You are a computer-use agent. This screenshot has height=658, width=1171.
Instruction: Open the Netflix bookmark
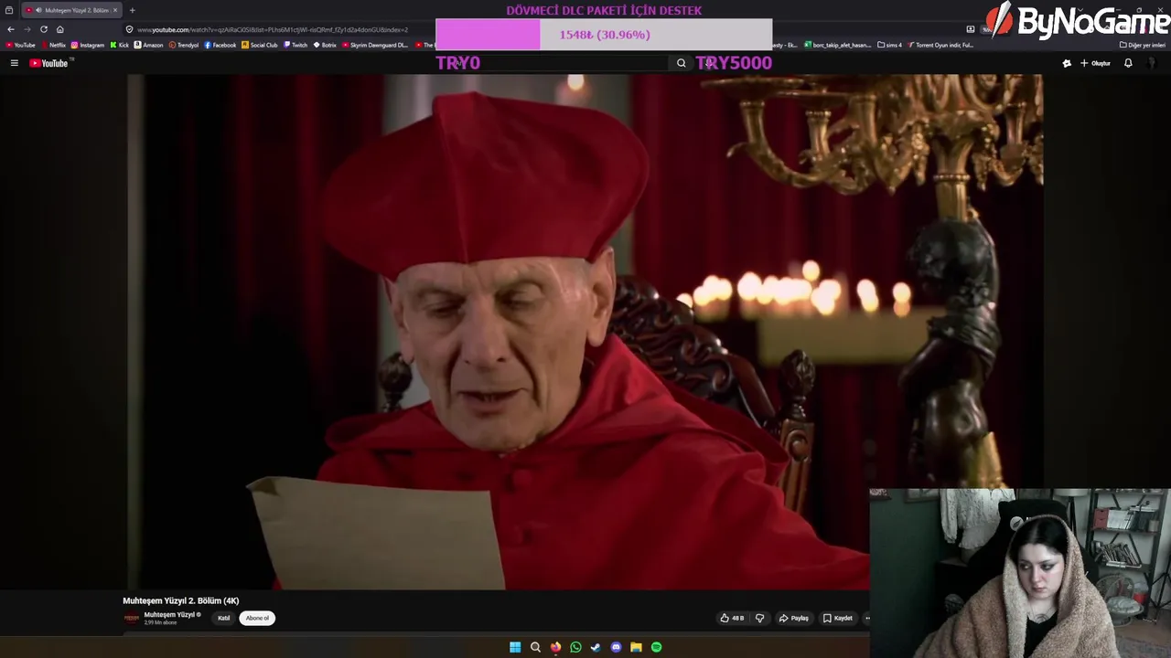[53, 45]
